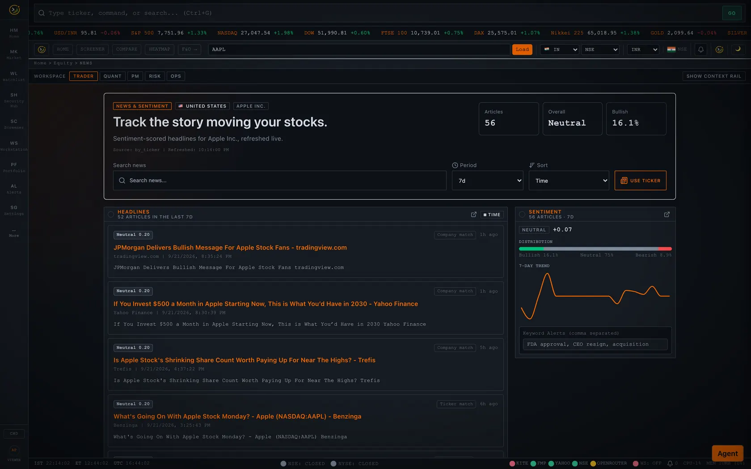
Task: Open Home from the HM sidebar icon
Action: [x=14, y=33]
